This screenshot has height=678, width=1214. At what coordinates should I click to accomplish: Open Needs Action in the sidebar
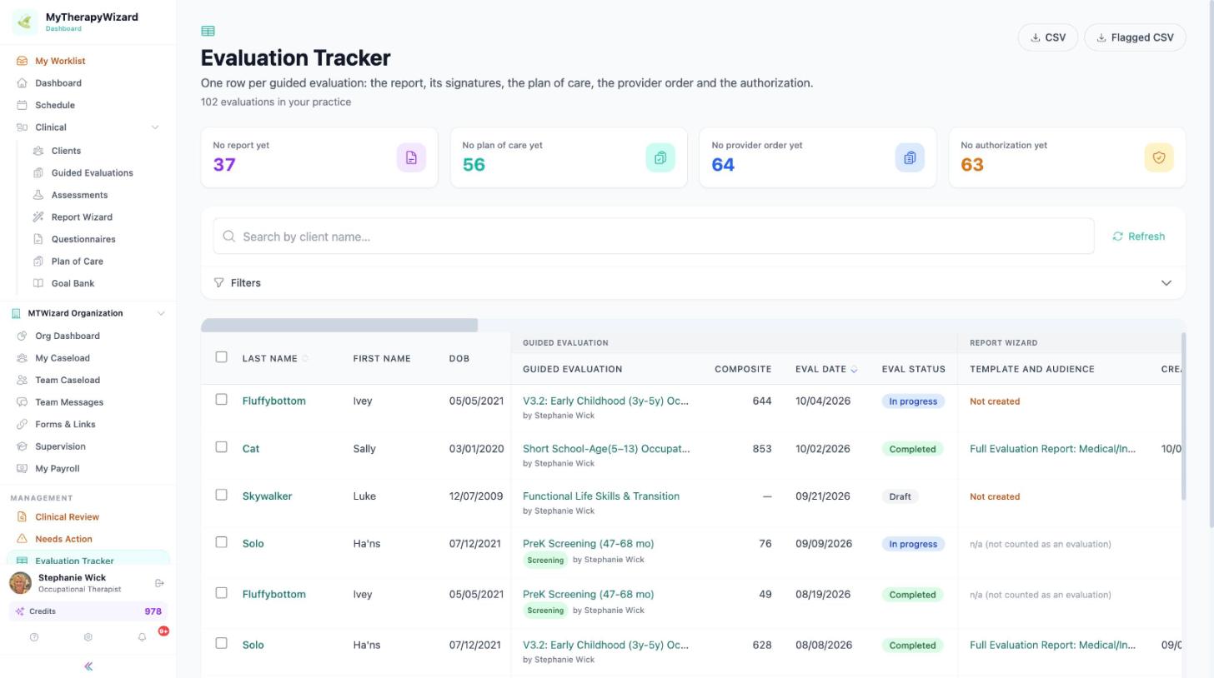click(63, 539)
